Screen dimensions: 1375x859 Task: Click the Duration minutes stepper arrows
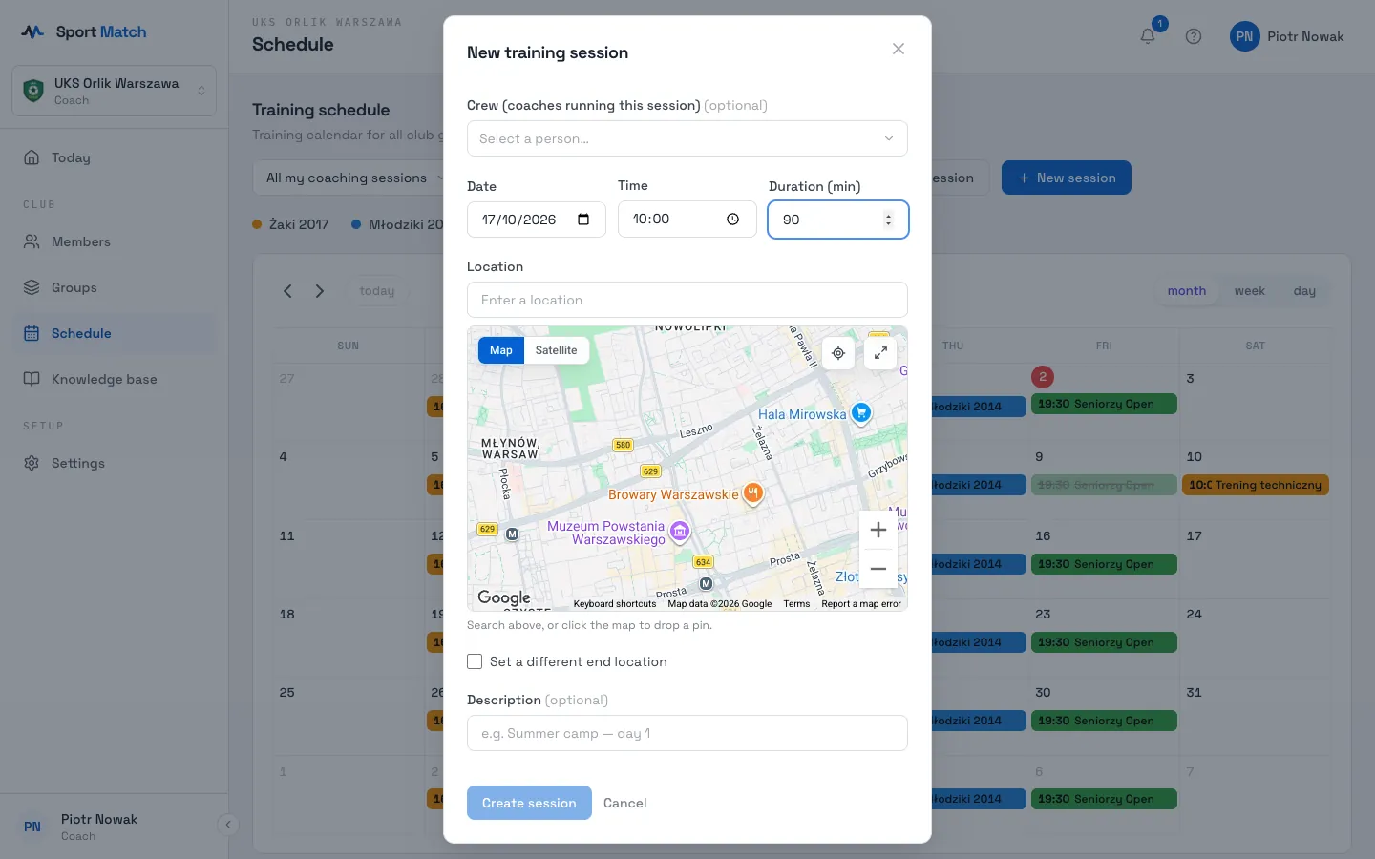888,220
